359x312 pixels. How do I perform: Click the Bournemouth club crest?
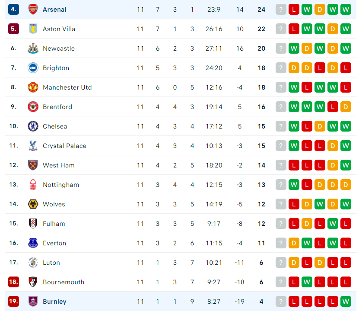click(33, 282)
